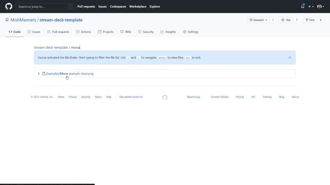Fork the repository

[x=310, y=20]
